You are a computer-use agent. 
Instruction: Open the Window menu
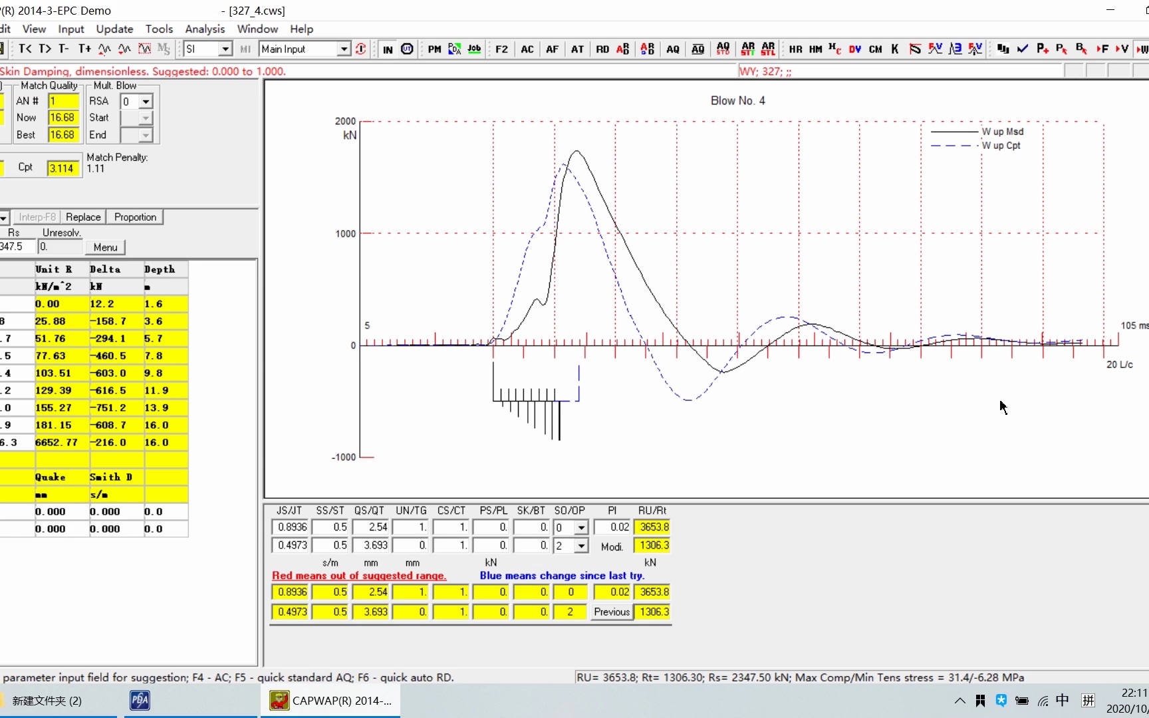pos(257,29)
